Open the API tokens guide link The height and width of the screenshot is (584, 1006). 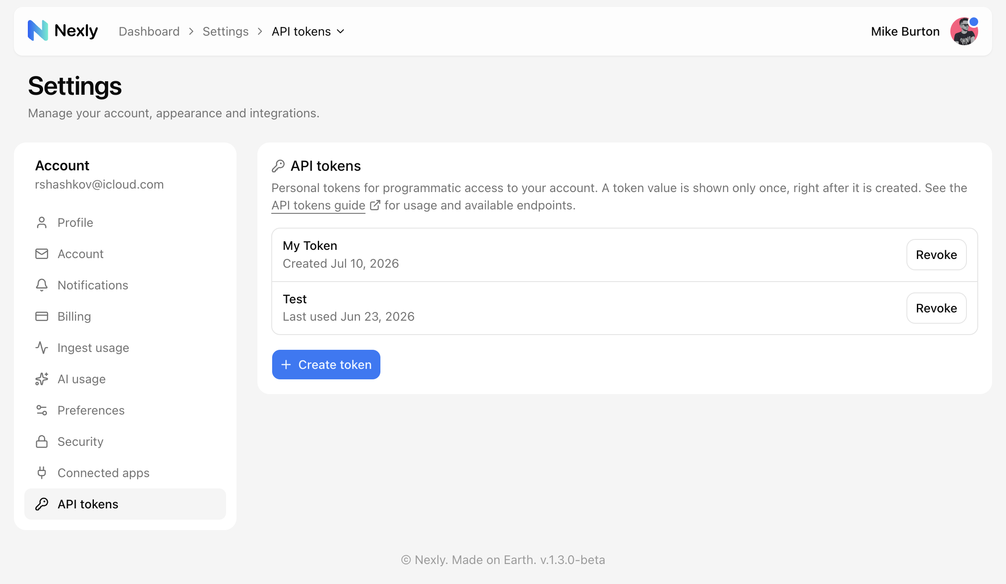pyautogui.click(x=318, y=205)
